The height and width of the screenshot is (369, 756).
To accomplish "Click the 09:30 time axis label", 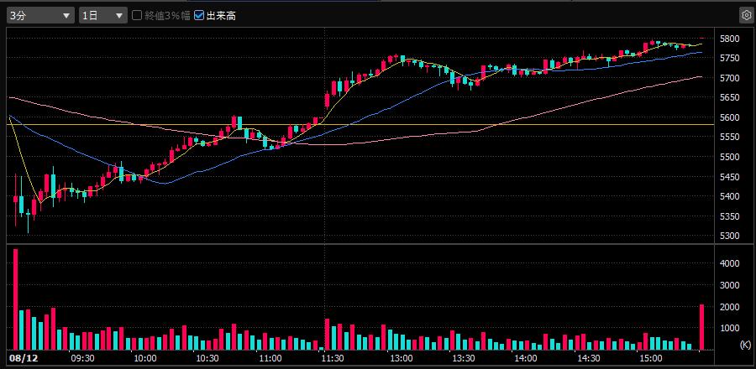I will click(x=82, y=358).
